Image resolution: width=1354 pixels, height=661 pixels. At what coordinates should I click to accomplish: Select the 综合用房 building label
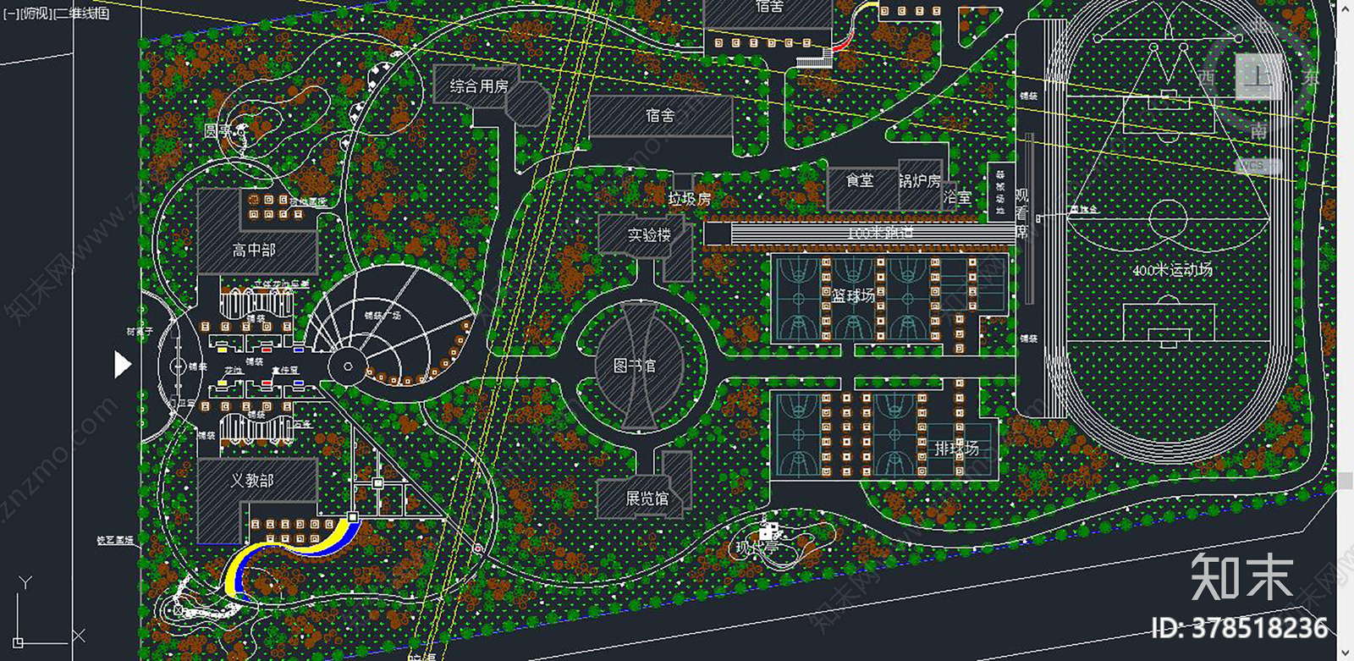[479, 86]
